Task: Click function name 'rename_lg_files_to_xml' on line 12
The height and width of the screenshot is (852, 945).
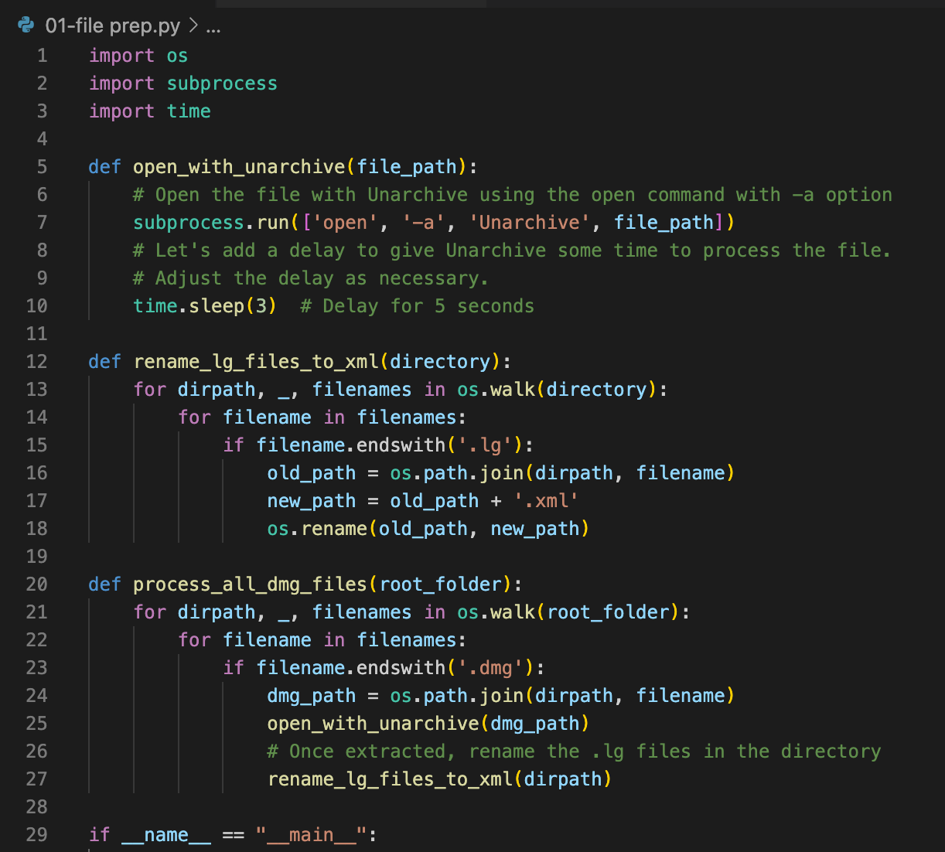Action: click(x=256, y=362)
